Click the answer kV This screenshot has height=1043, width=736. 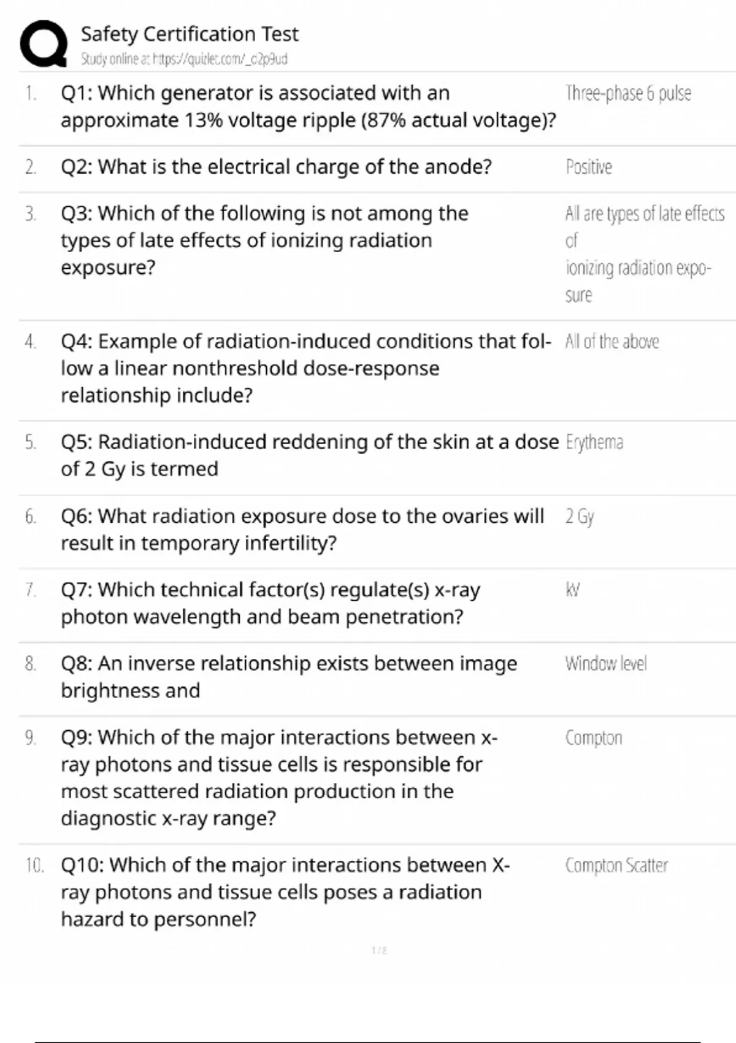coord(573,590)
